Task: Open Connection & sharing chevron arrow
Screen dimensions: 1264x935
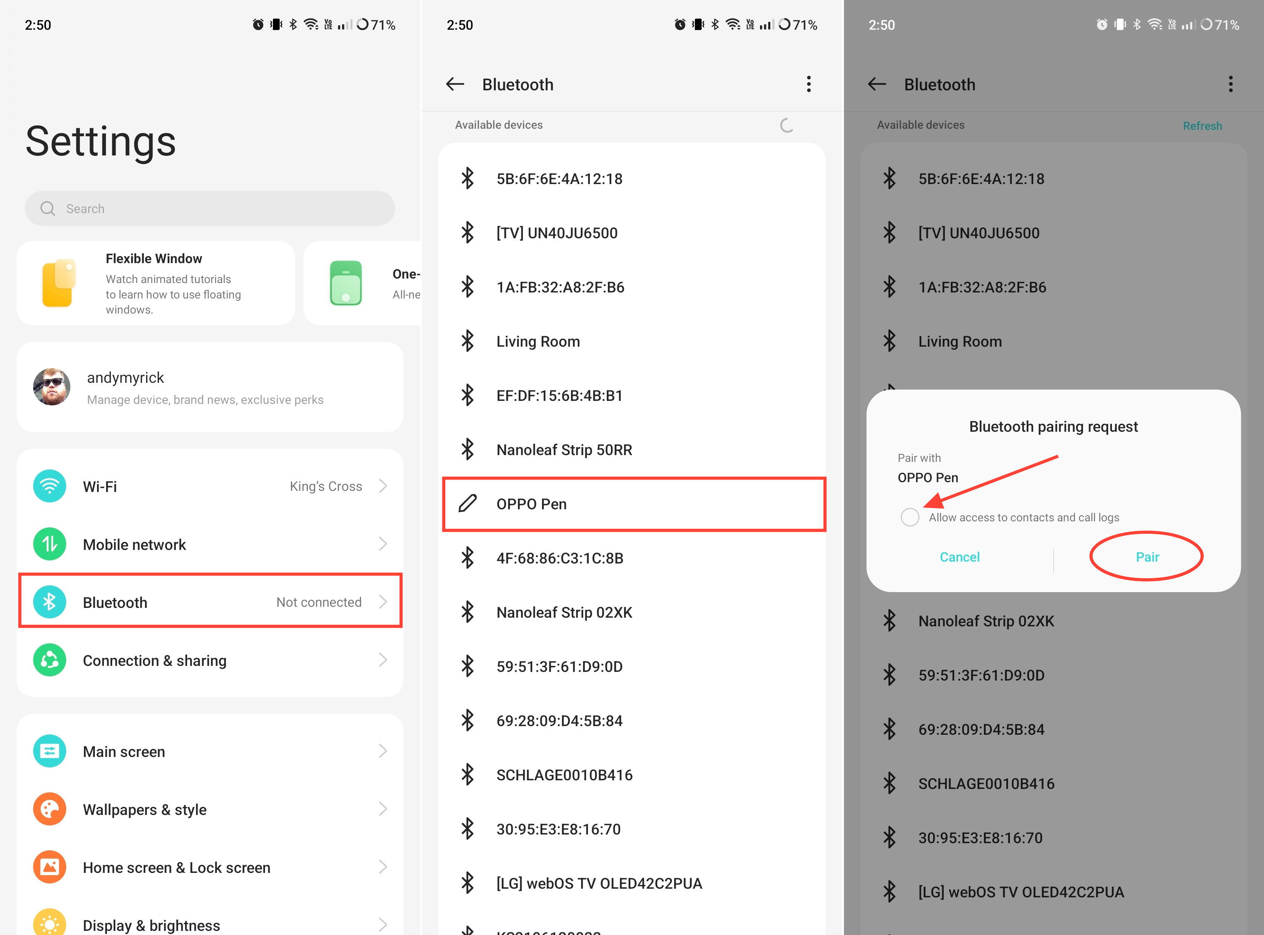Action: point(383,661)
